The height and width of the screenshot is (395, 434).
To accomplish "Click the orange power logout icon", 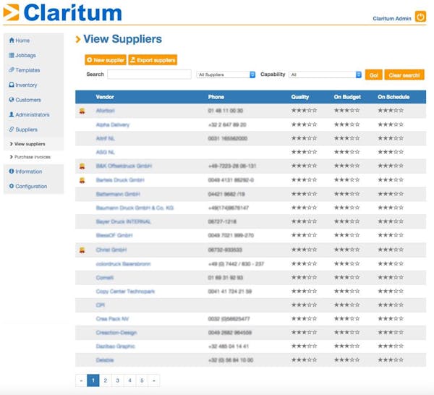I will (420, 17).
